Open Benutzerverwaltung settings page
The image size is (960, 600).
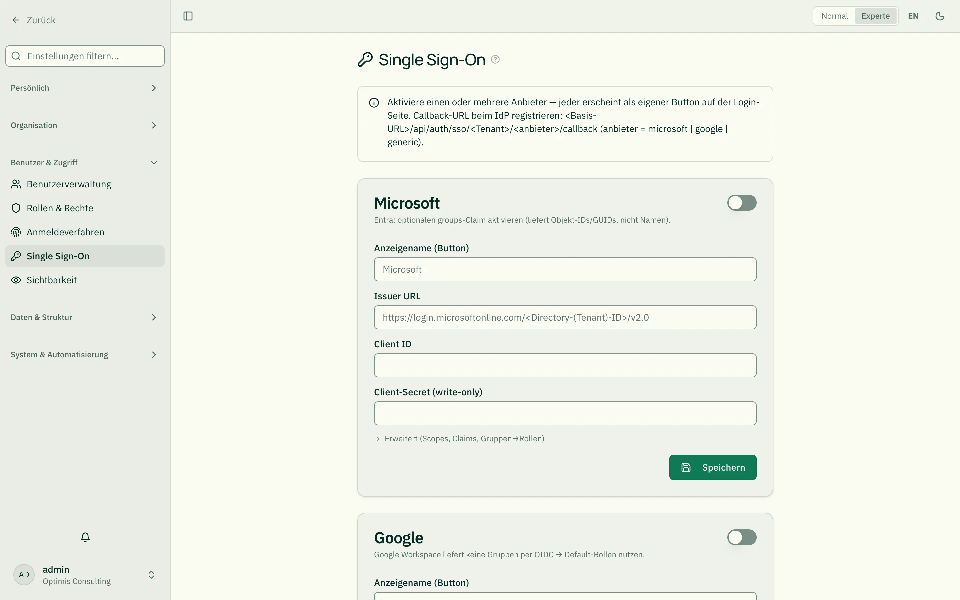pyautogui.click(x=85, y=184)
